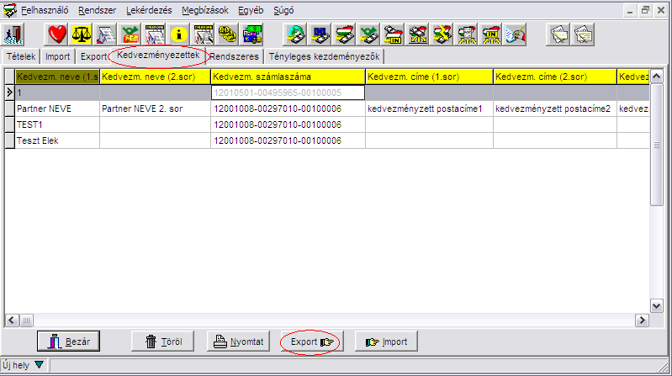Click the blue-header statement document icon

click(155, 34)
